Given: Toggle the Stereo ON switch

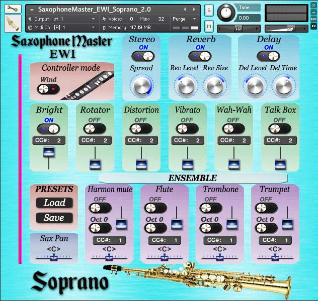Looking at the screenshot, I should 143,56.
